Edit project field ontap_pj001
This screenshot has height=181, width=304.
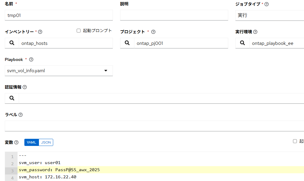tap(181, 43)
